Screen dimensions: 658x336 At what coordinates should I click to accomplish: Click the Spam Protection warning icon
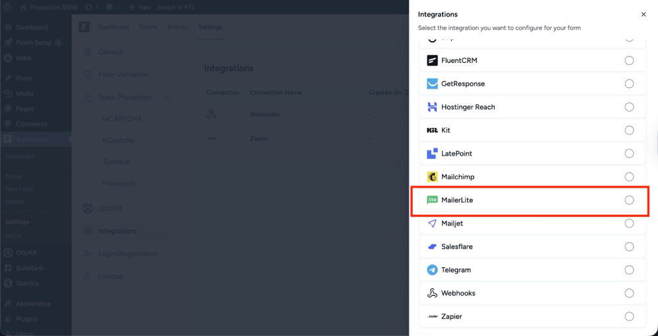click(87, 98)
